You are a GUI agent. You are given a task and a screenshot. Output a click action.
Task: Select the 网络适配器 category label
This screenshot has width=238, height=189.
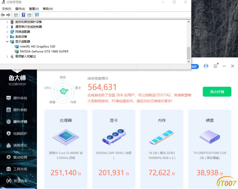pos(23,32)
